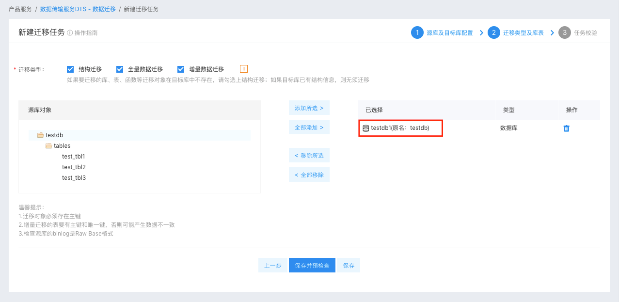Click the database icon beside testdb1
Screen dimensions: 619x302
[366, 128]
